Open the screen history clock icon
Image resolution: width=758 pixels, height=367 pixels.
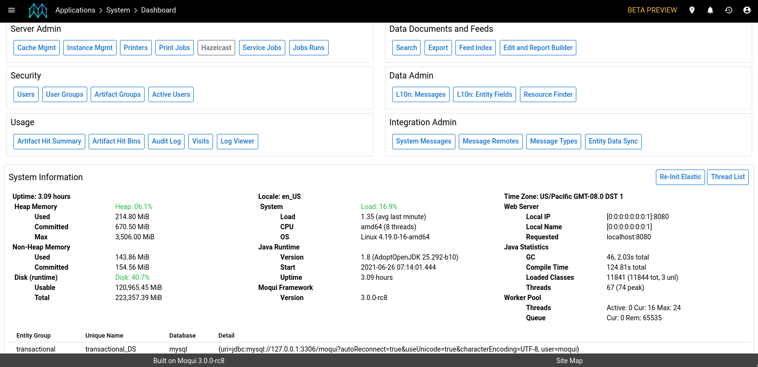click(x=729, y=10)
